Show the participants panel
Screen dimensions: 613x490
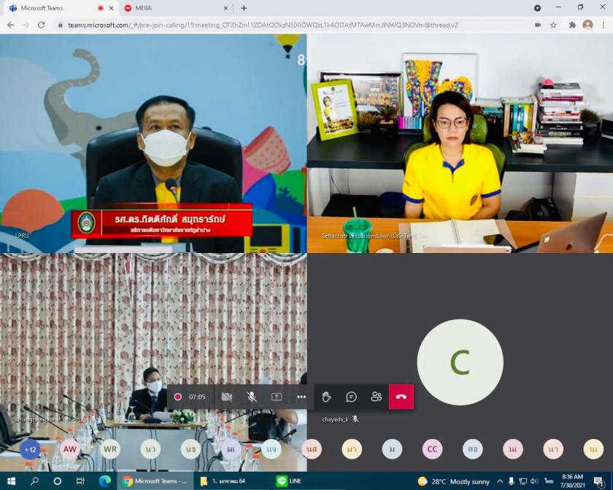click(x=377, y=397)
